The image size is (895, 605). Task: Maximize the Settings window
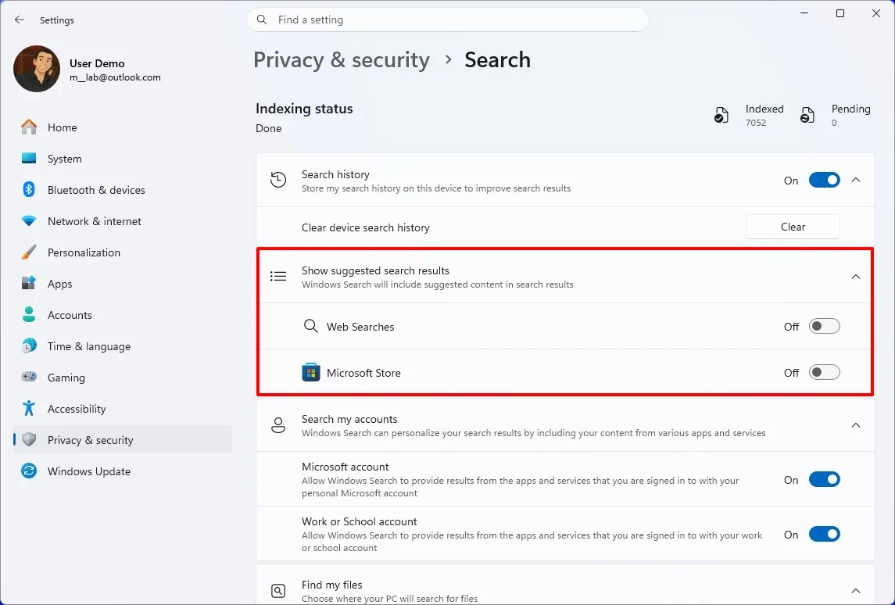tap(840, 14)
